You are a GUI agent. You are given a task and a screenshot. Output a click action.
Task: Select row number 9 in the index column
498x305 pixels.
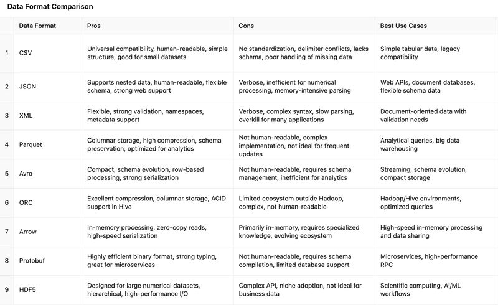click(7, 289)
